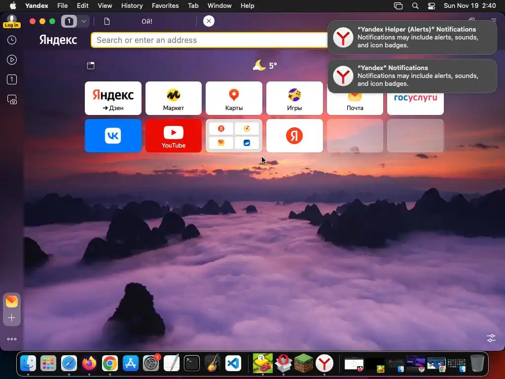This screenshot has width=505, height=379.
Task: Open Finder from the dock
Action: 28,364
